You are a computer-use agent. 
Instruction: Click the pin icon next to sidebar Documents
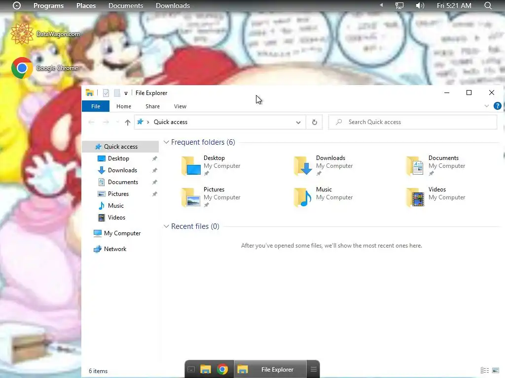tap(154, 182)
